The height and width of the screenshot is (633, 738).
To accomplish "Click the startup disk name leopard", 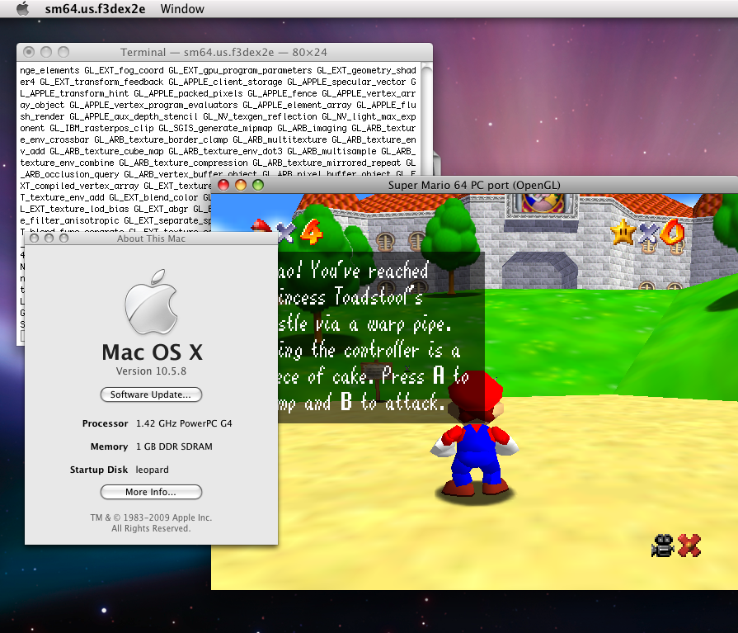I will (152, 470).
